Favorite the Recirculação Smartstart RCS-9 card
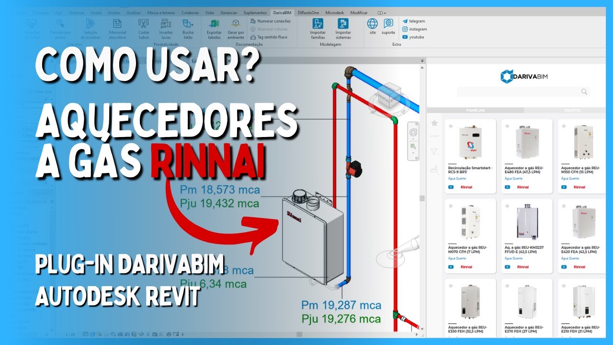This screenshot has width=613, height=345. tap(451, 126)
